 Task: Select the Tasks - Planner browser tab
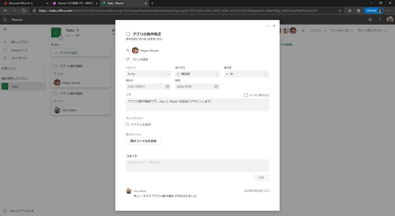[124, 3]
